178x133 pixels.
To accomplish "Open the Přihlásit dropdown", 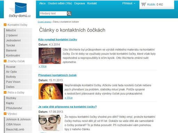I will pos(129,3).
